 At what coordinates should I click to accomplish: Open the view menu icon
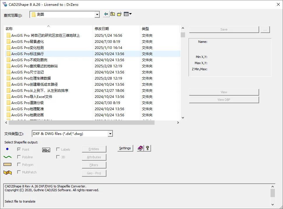[x=128, y=14]
